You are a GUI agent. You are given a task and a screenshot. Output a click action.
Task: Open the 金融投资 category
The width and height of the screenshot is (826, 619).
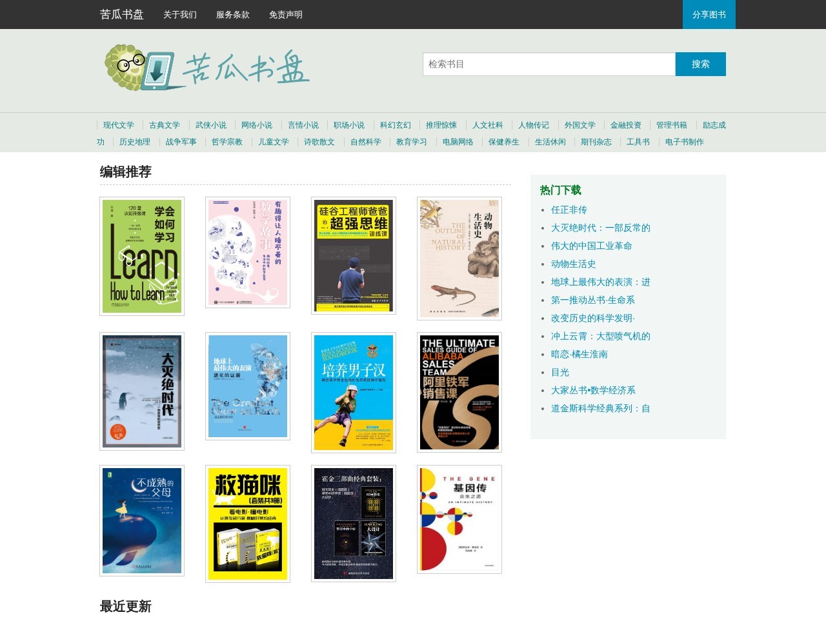coord(626,125)
